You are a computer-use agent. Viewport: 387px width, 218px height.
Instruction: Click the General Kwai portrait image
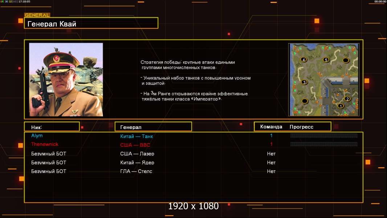pyautogui.click(x=66, y=80)
